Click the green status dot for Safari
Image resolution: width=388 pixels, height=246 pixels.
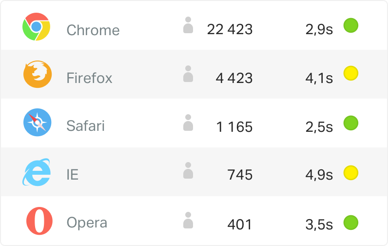click(351, 123)
